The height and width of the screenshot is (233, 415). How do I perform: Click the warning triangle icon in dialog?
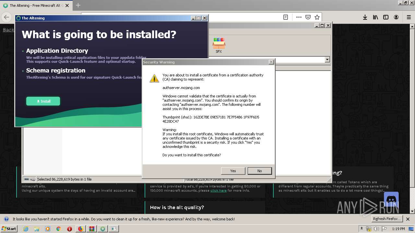pos(154,78)
